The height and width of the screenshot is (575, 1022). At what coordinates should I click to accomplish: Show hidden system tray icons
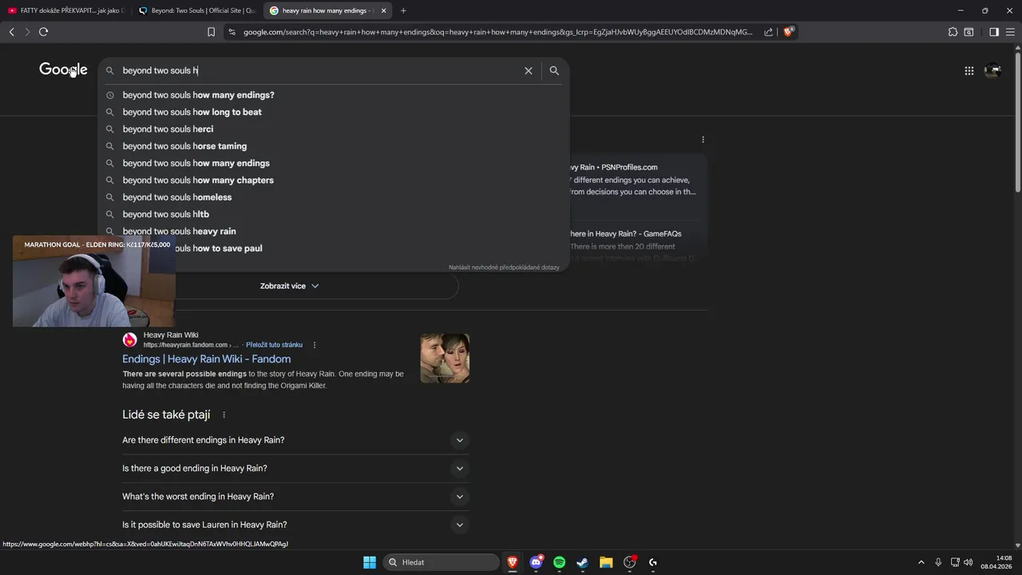[921, 562]
